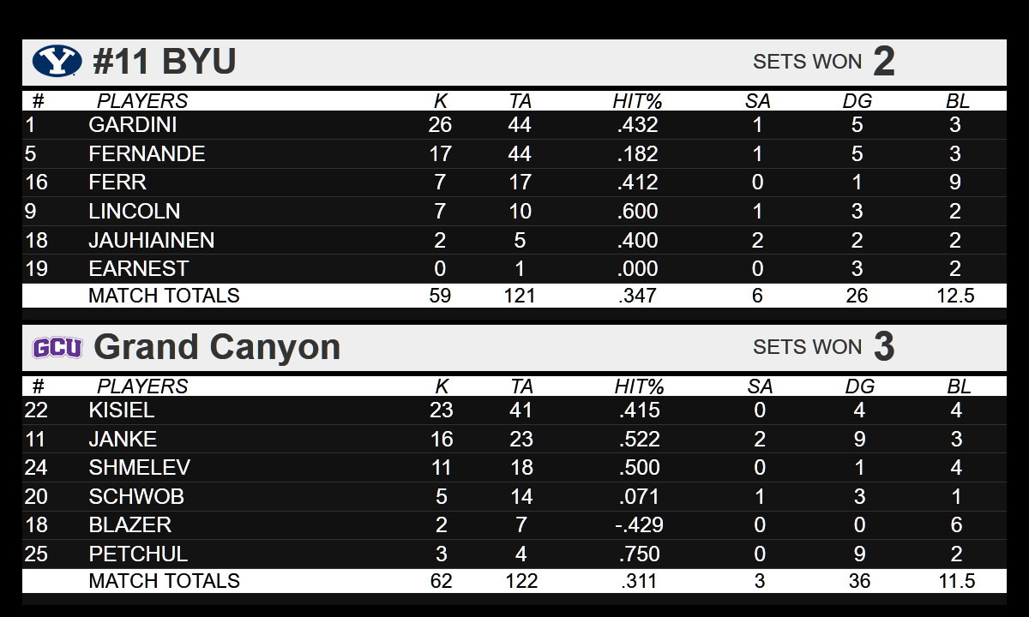This screenshot has height=617, width=1029.
Task: Click the BYU PLAYERS column header
Action: 141,101
